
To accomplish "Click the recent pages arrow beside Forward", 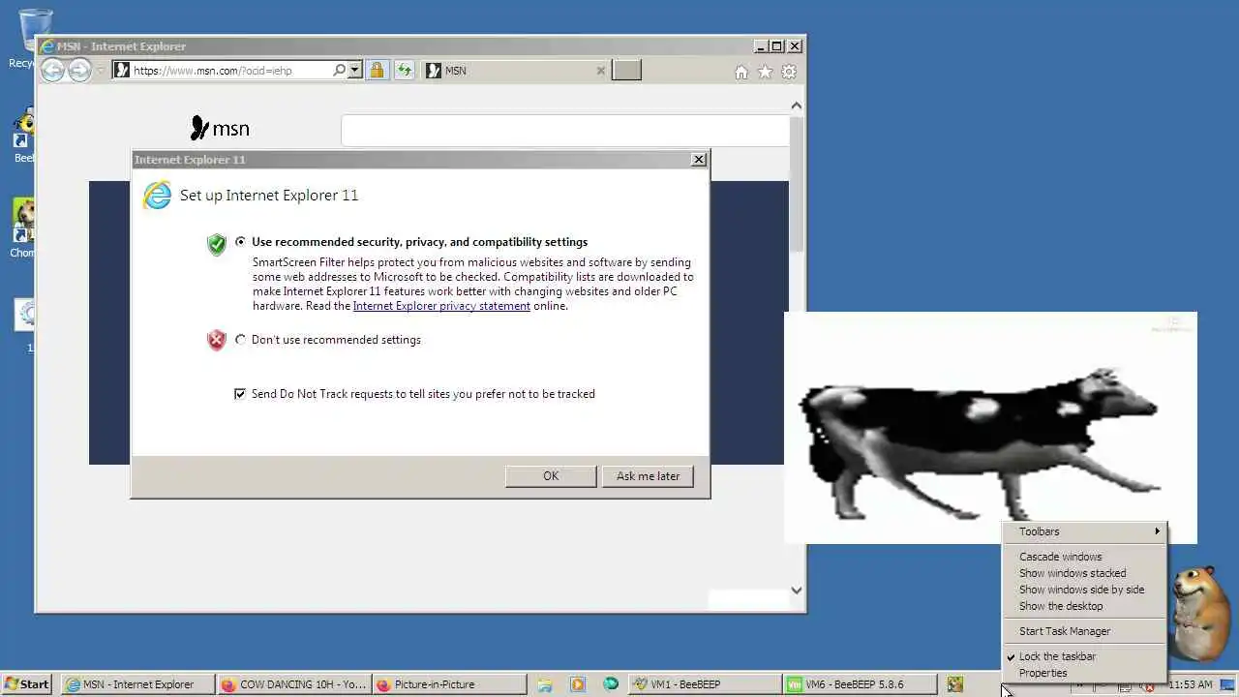I will [x=100, y=71].
